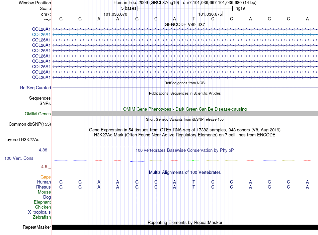The width and height of the screenshot is (318, 235).
Task: Click the black RepeatMasker bar
Action: (185, 227)
